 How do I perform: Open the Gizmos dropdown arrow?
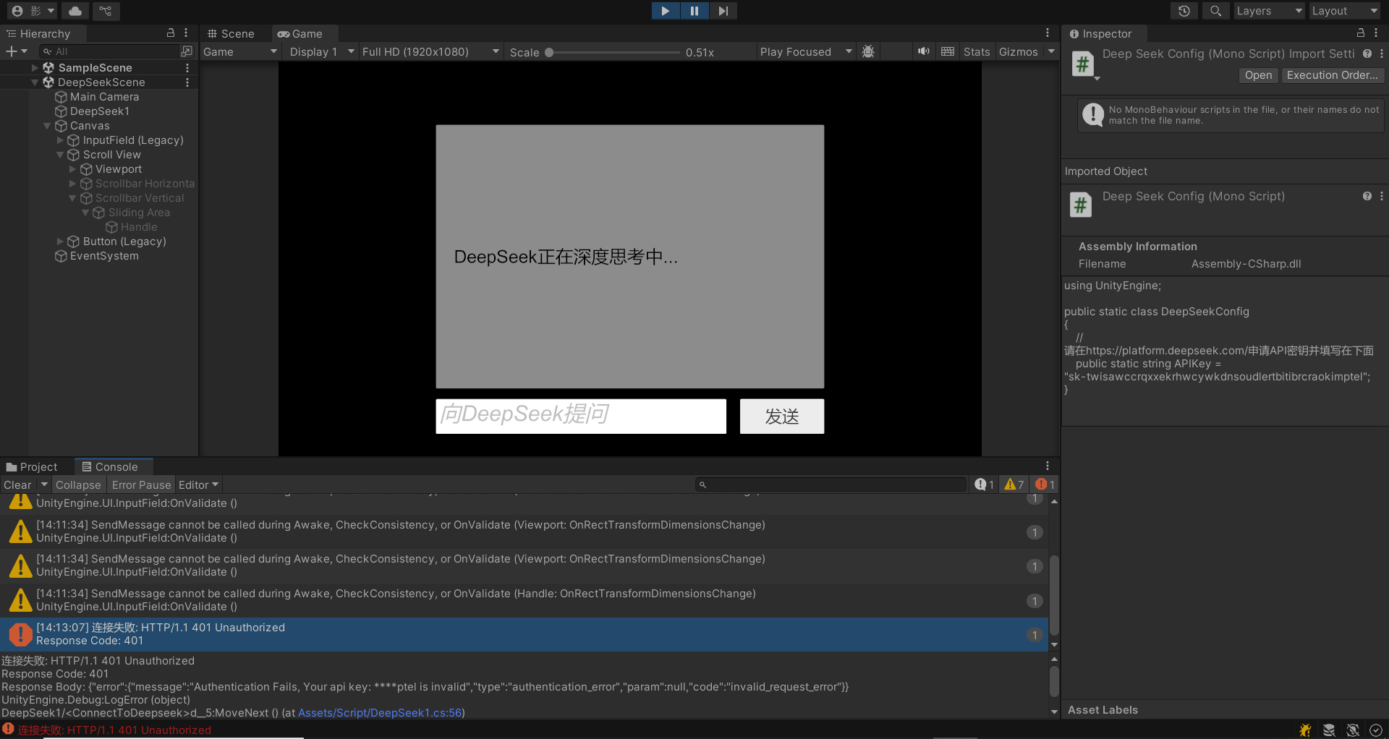[x=1051, y=51]
